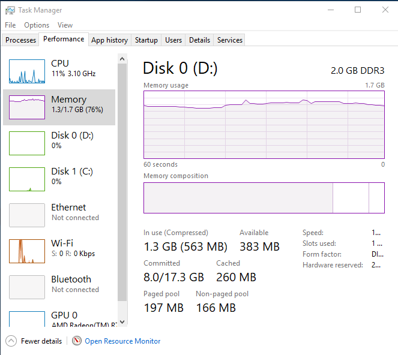Select the Bluetooth graph thumbnail
This screenshot has width=398, height=355.
27,287
